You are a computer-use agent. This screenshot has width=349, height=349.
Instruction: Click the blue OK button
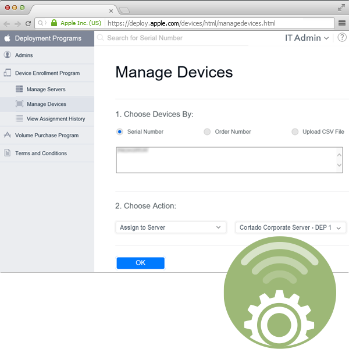point(140,263)
